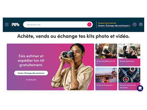This screenshot has height=110, width=147.
Task: Click Ajoutés récemment label
Action: [x=127, y=61]
